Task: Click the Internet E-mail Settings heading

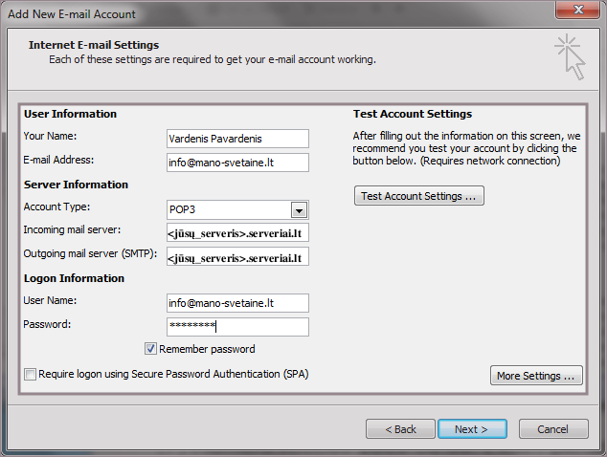Action: pyautogui.click(x=94, y=45)
